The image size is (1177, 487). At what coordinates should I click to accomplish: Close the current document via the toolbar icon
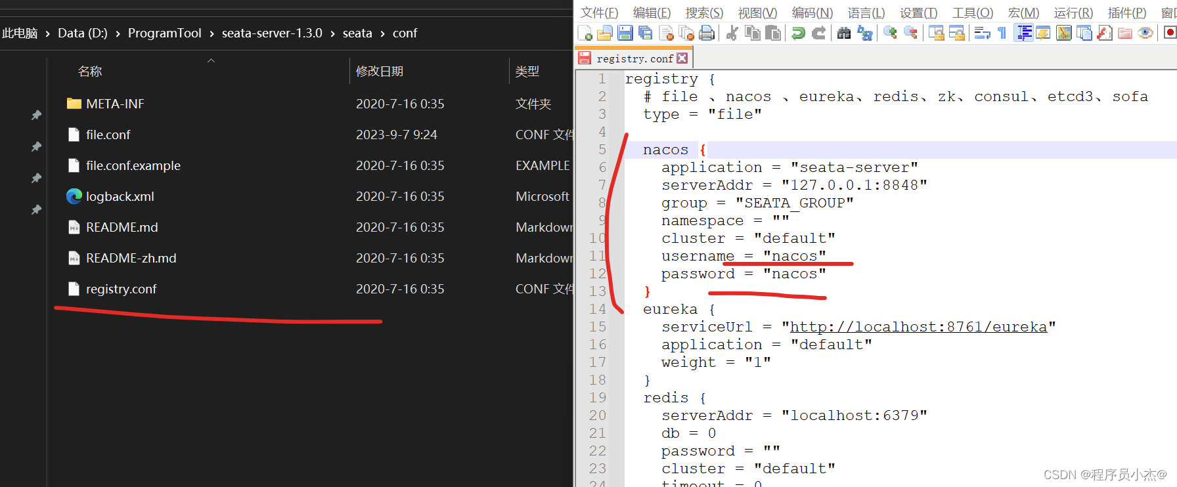(667, 33)
